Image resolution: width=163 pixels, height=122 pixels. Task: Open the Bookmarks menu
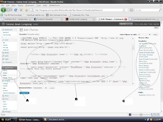tap(30, 5)
